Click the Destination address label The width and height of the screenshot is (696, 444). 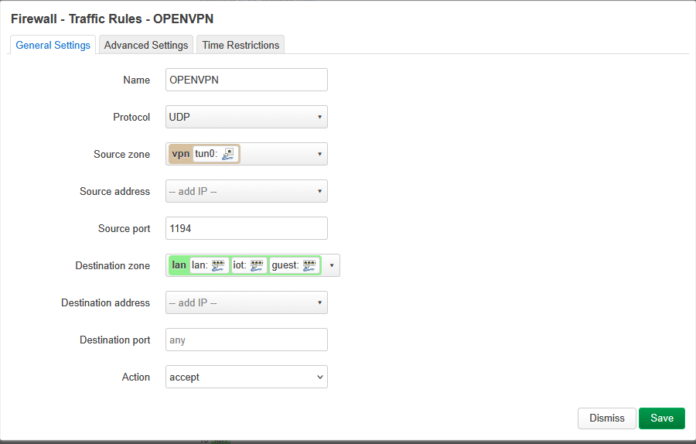point(106,302)
